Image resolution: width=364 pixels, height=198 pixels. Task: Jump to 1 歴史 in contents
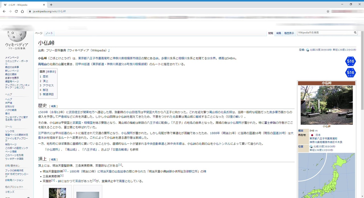click(44, 77)
